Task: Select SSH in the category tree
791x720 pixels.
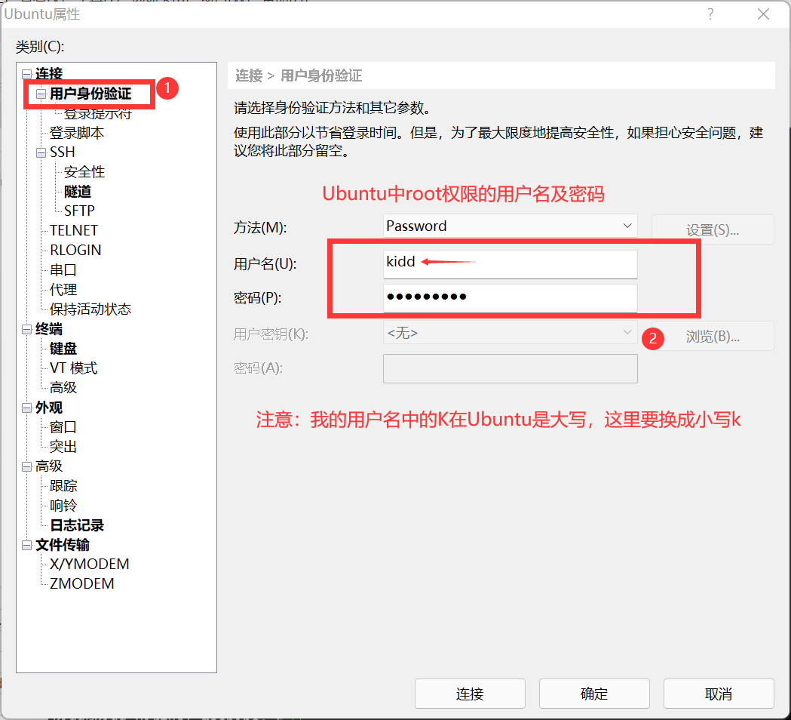Action: point(62,152)
